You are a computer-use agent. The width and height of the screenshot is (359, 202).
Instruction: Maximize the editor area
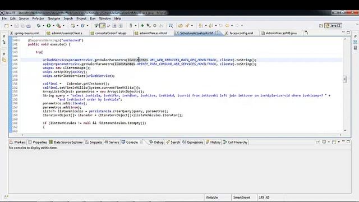348,33
